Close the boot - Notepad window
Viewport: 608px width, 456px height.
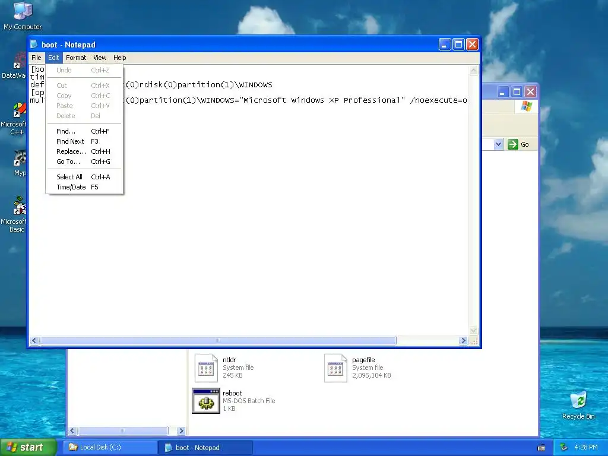(x=472, y=45)
